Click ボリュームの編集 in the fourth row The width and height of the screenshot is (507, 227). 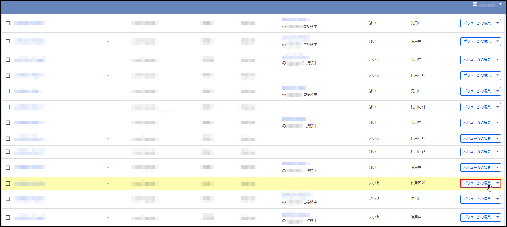click(x=477, y=75)
